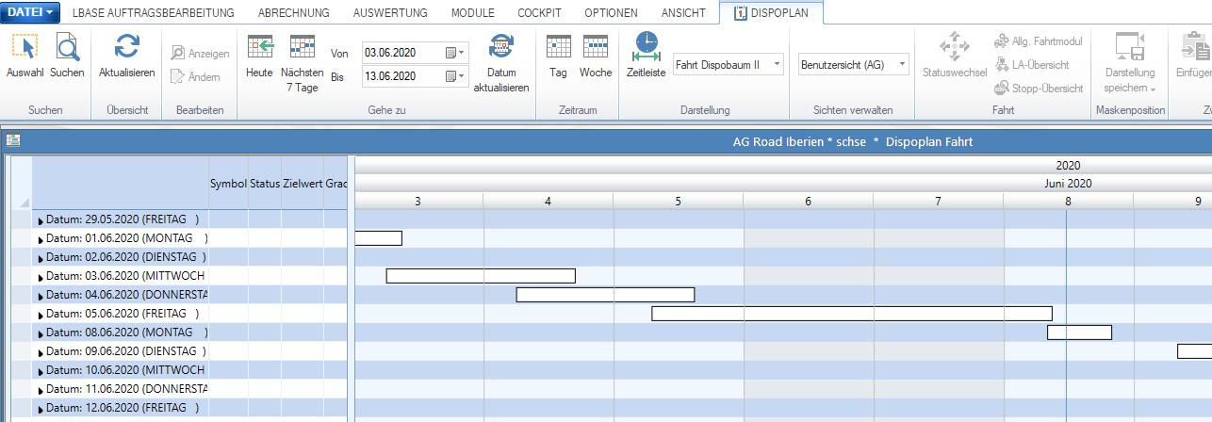
Task: Expand the Datum 02.06.2020 (DIENSTAG) group
Action: pyautogui.click(x=41, y=258)
